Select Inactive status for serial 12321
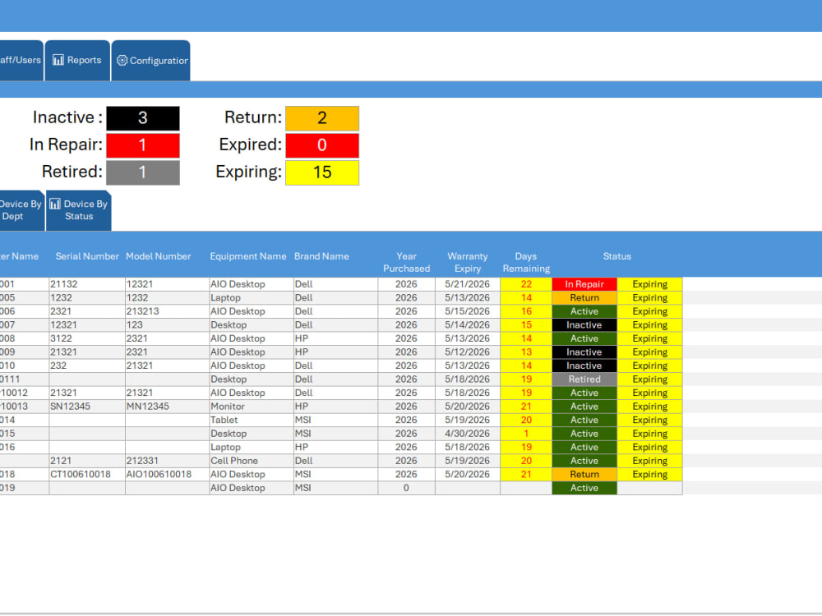Screen dimensions: 822x616 584,324
